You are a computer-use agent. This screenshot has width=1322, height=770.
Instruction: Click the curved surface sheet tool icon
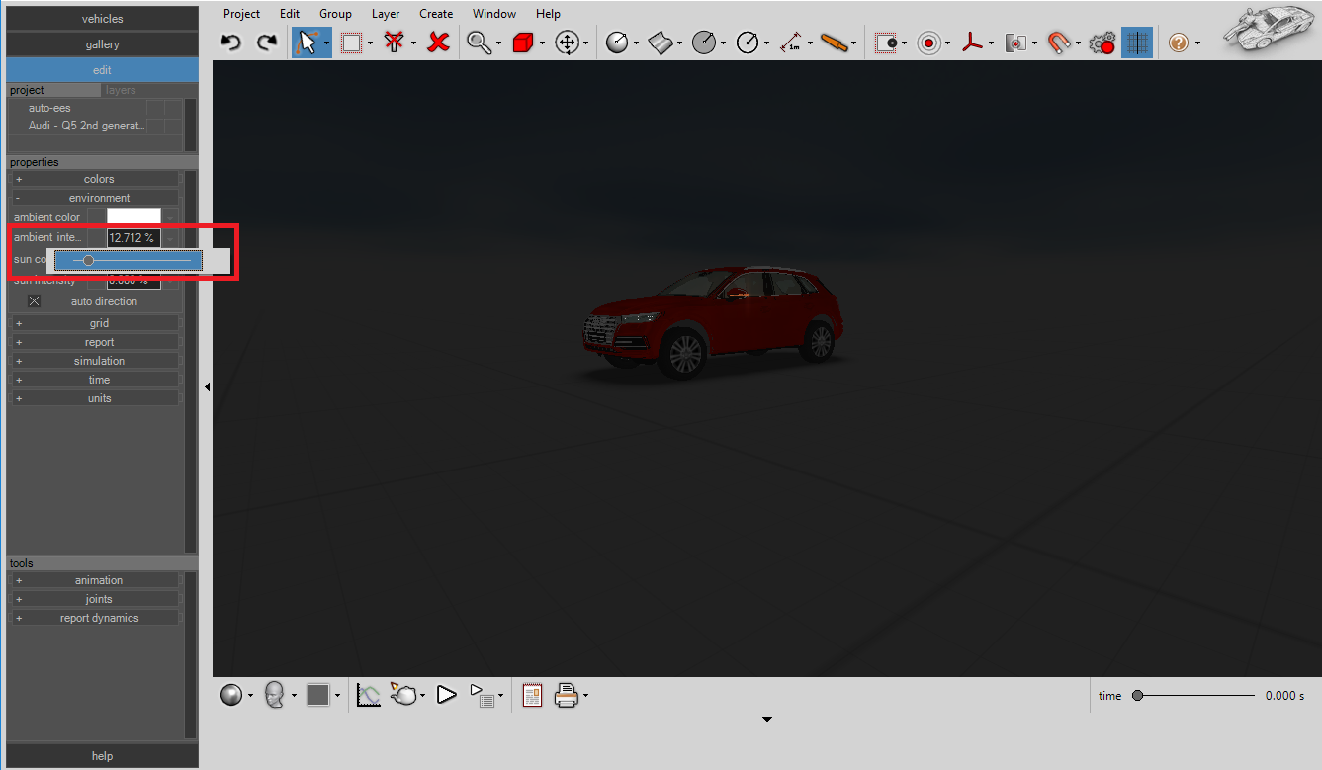pyautogui.click(x=661, y=43)
